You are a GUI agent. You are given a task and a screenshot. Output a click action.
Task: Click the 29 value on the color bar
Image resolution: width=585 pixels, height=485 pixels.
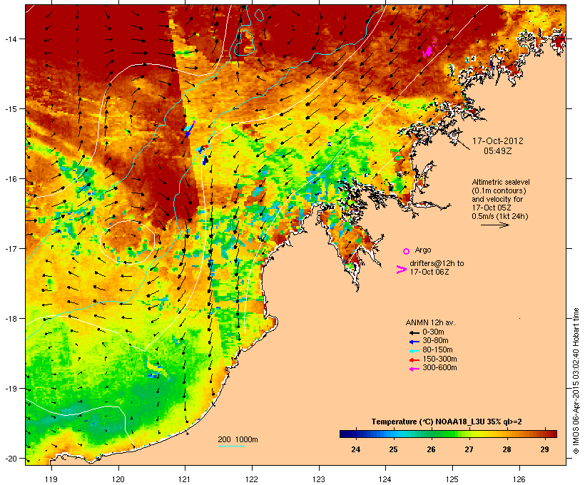(x=544, y=449)
